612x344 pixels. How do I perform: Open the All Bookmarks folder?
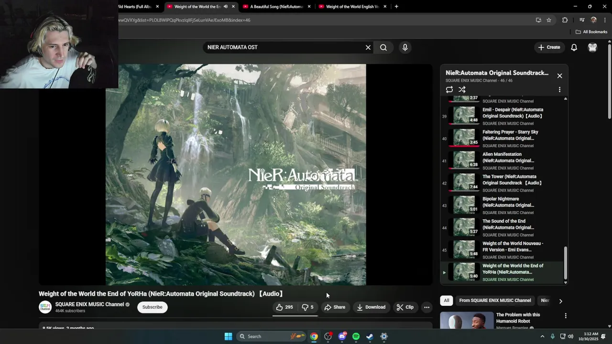(x=591, y=32)
